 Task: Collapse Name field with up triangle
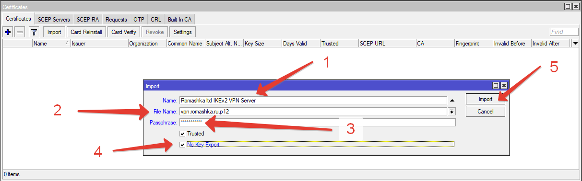[x=451, y=101]
